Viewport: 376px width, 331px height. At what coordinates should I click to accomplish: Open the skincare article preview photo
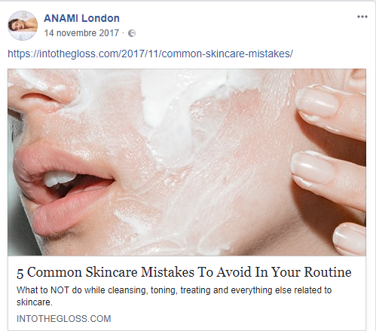coord(187,162)
